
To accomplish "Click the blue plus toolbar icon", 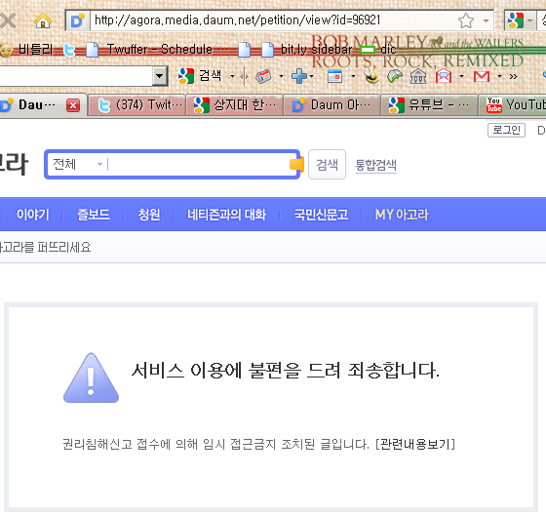I will point(298,76).
